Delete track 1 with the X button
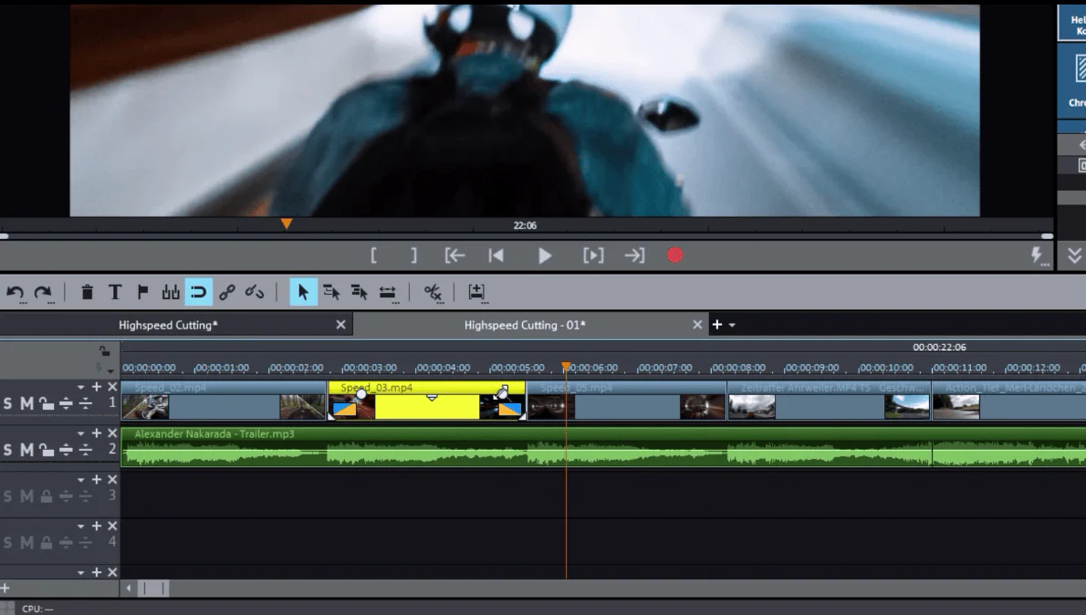The height and width of the screenshot is (615, 1086). pyautogui.click(x=112, y=387)
